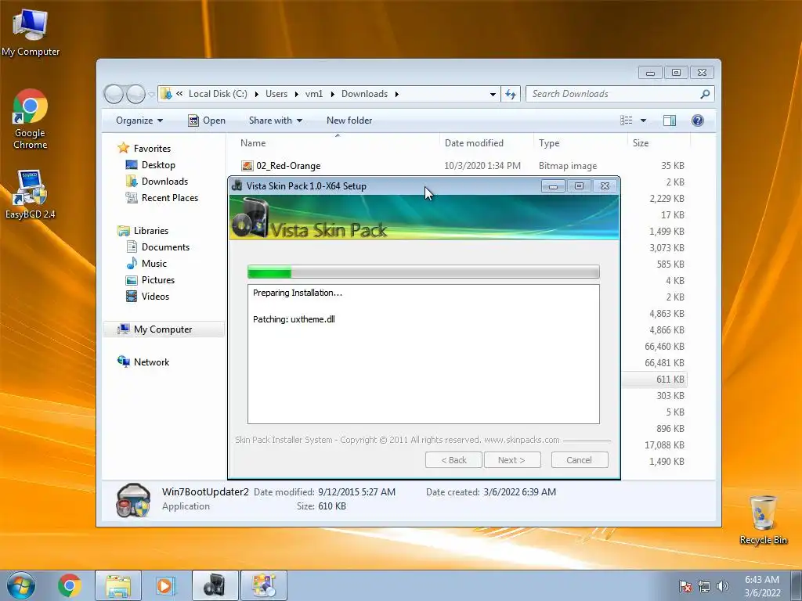Expand the vm1 breadcrumb arrow

tap(332, 94)
